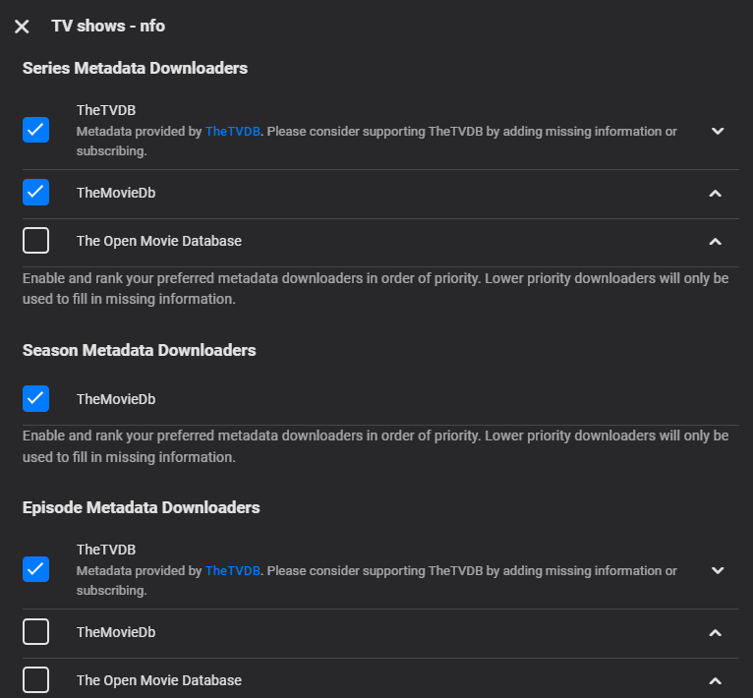
Task: Uncheck TheMovieDb under Series Metadata Downloaders
Action: [35, 193]
